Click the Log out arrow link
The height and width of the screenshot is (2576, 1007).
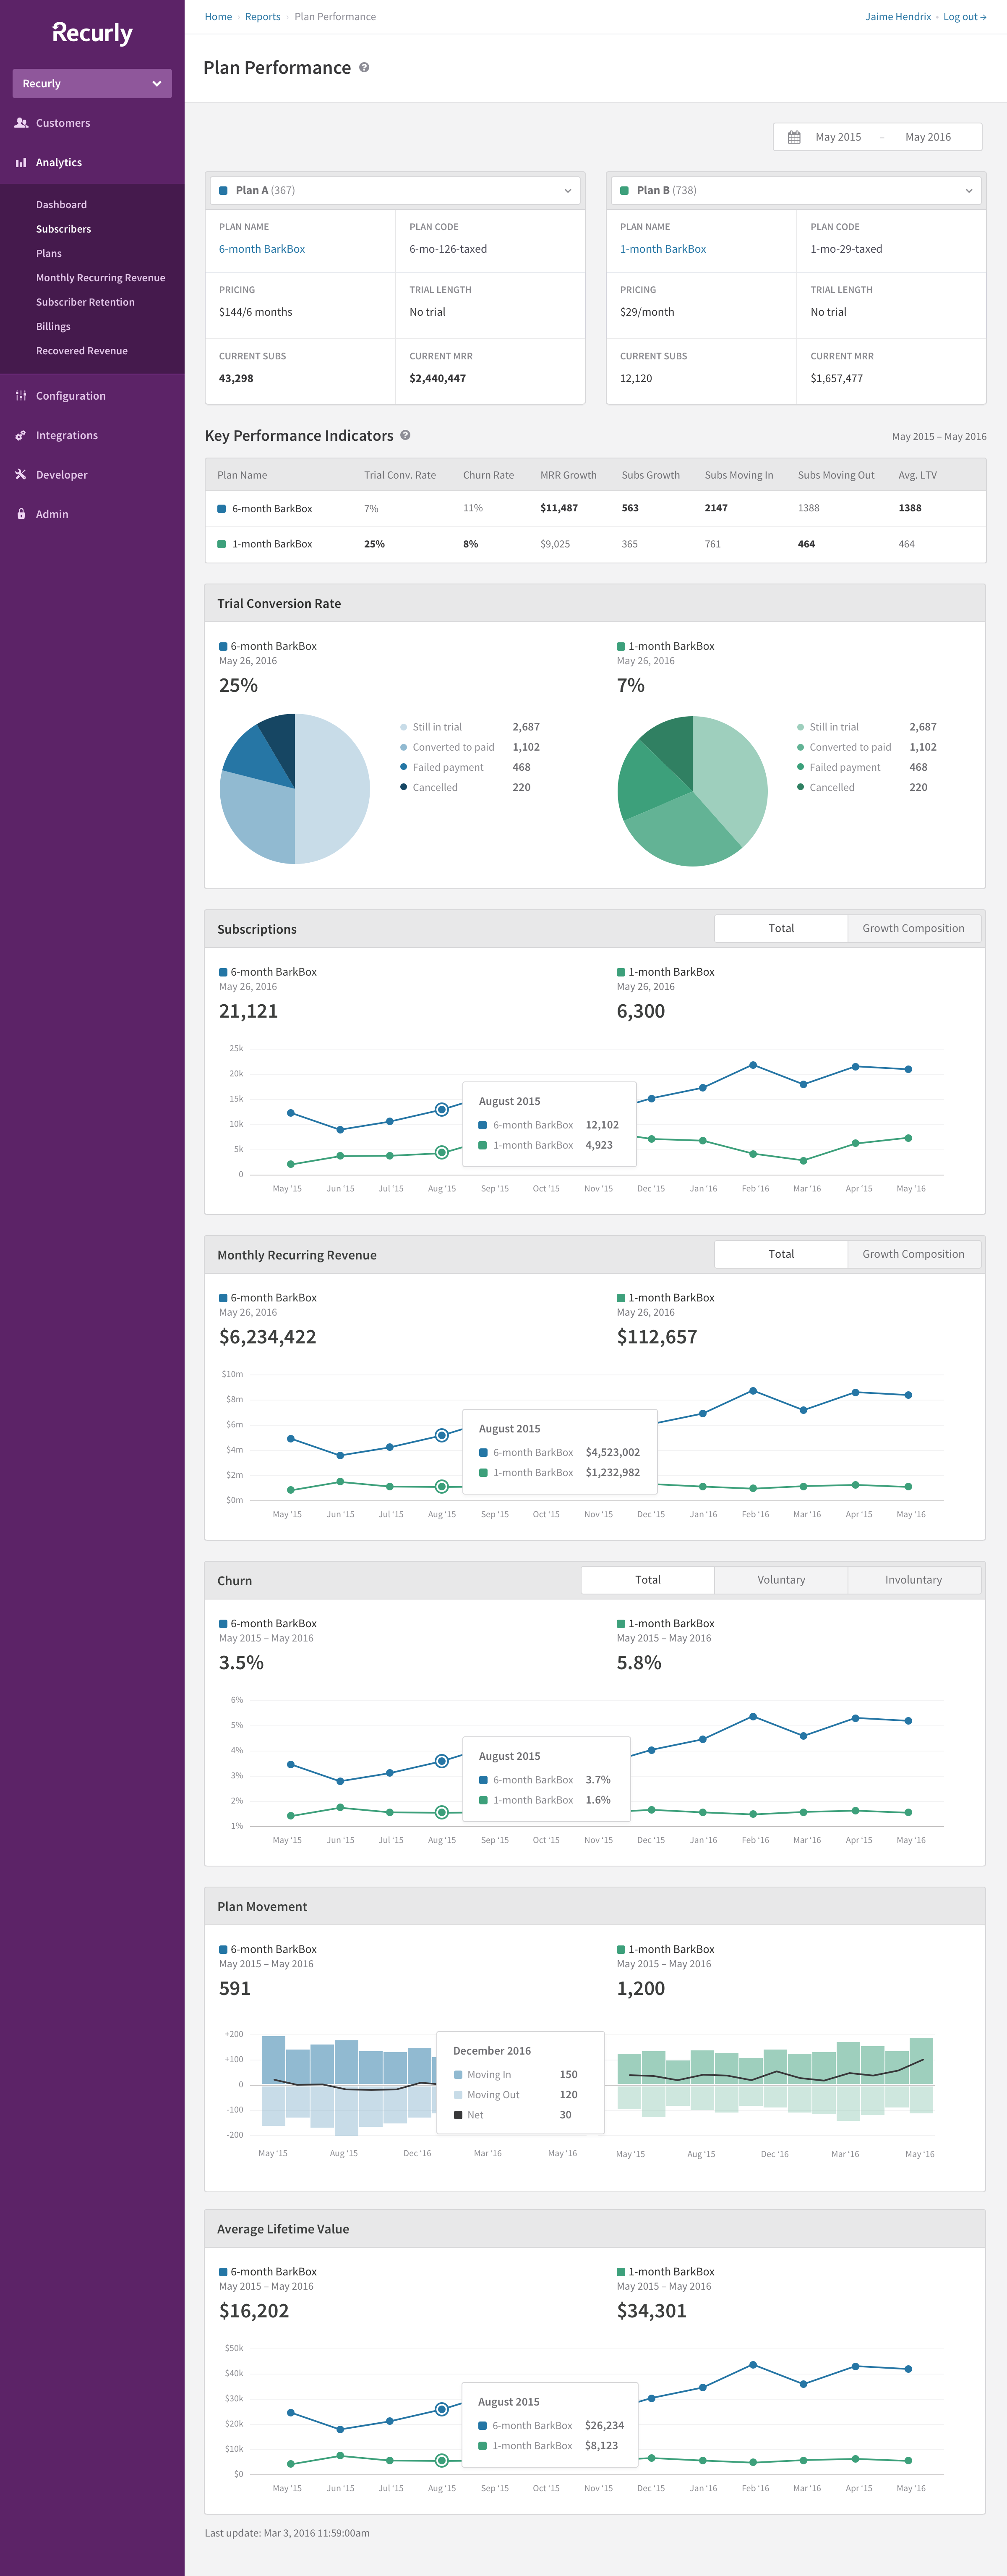click(x=964, y=17)
